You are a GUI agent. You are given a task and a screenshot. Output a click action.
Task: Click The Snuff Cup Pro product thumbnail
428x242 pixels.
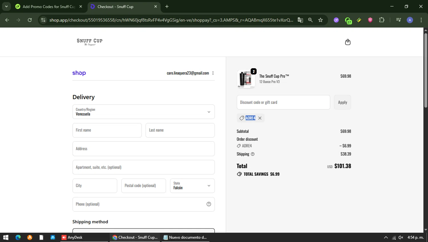point(246,79)
